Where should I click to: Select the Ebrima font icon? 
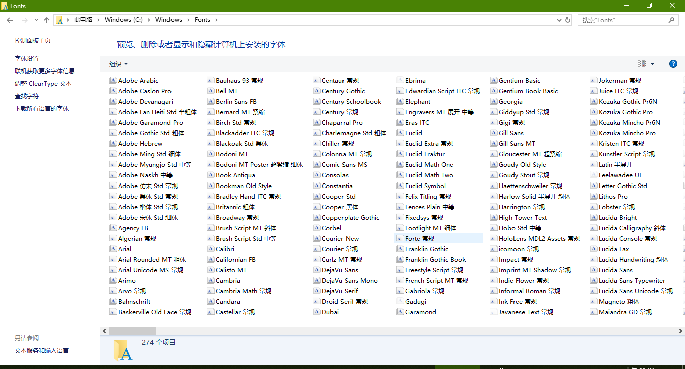pyautogui.click(x=400, y=80)
